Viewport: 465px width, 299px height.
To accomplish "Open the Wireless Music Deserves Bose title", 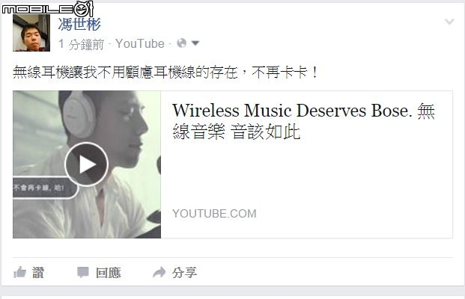I will click(303, 121).
